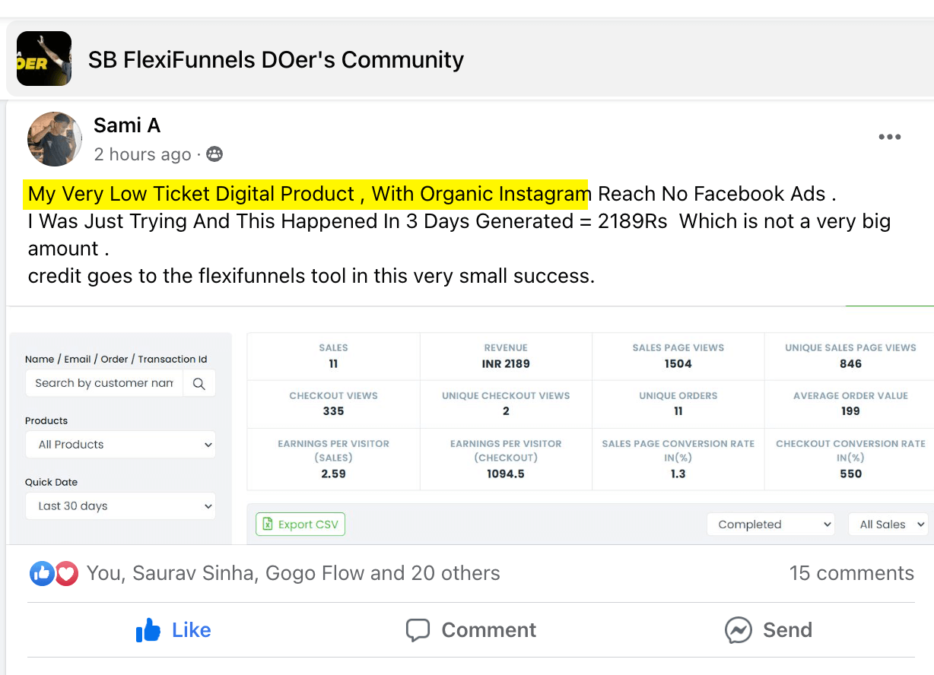Viewport: 934px width, 675px height.
Task: Click the Export CSV button
Action: [x=300, y=524]
